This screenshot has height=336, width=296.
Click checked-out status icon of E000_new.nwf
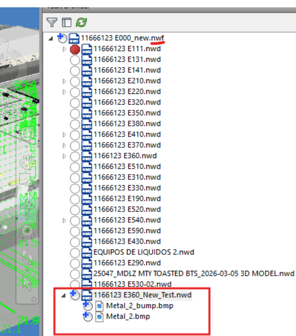coord(62,38)
